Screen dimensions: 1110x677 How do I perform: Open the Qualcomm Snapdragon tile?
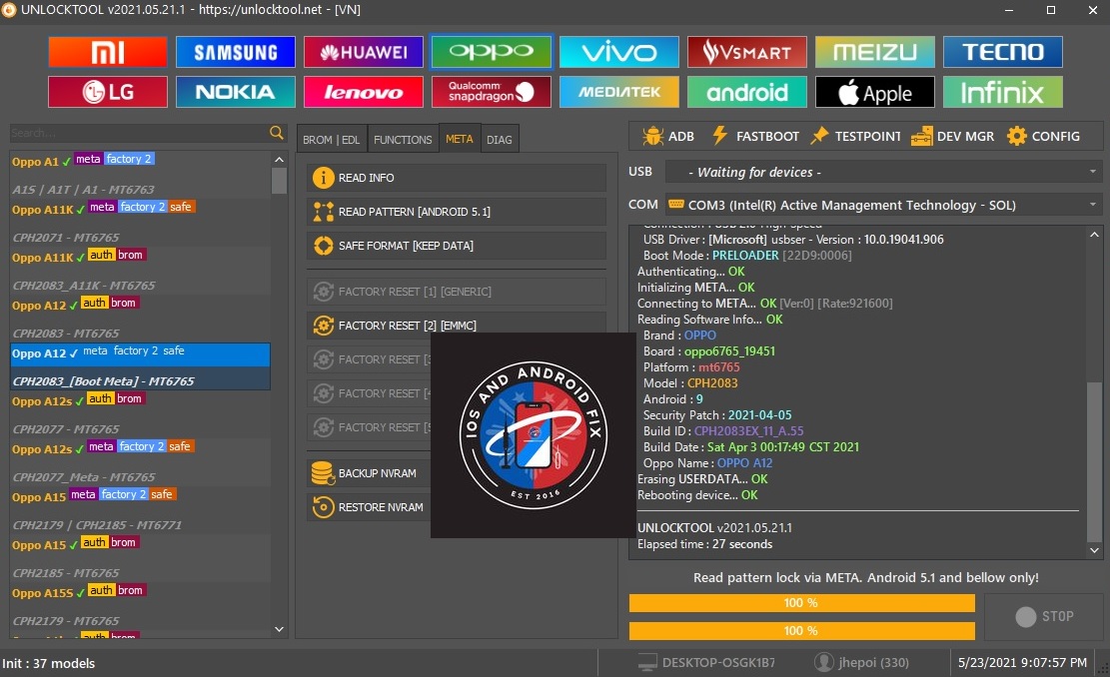click(492, 92)
